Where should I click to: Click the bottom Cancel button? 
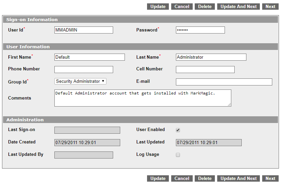182,178
